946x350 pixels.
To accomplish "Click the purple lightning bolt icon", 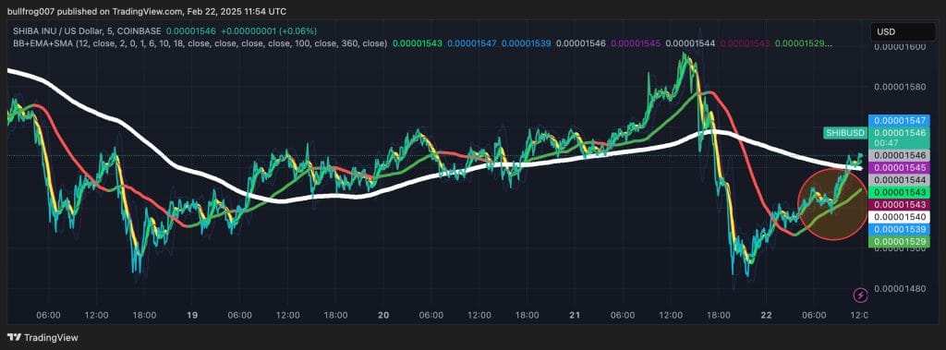I will pos(860,296).
